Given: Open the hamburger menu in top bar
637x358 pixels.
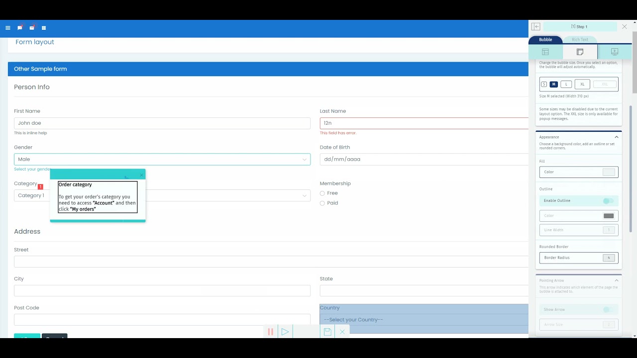Looking at the screenshot, I should click(x=7, y=28).
